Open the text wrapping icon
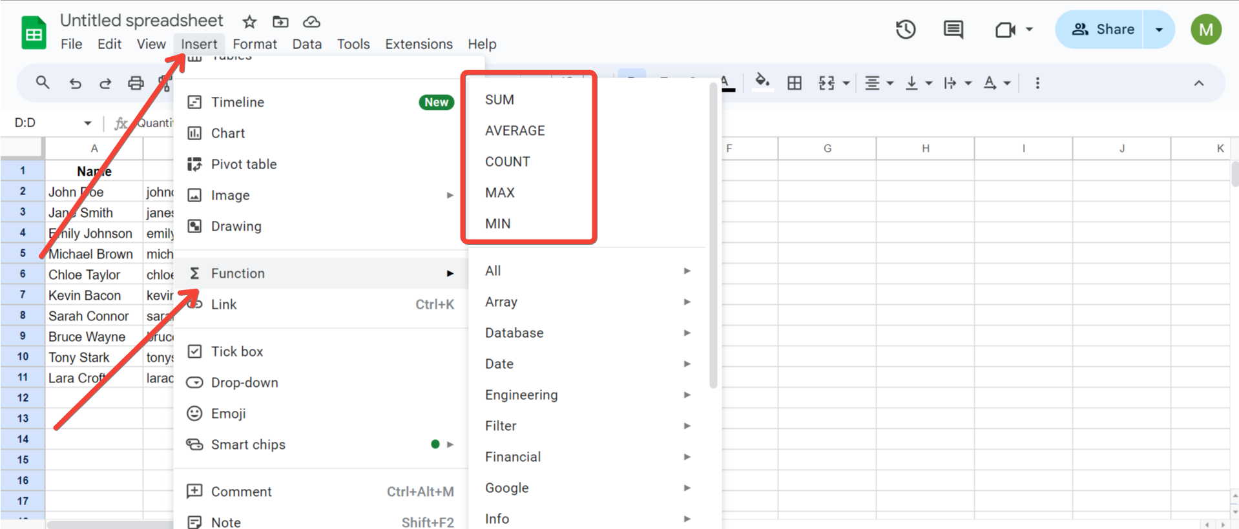Screen dimensions: 1239x529 click(x=950, y=83)
